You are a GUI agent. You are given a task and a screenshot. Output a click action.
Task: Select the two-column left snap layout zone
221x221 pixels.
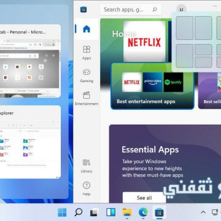coord(185,28)
